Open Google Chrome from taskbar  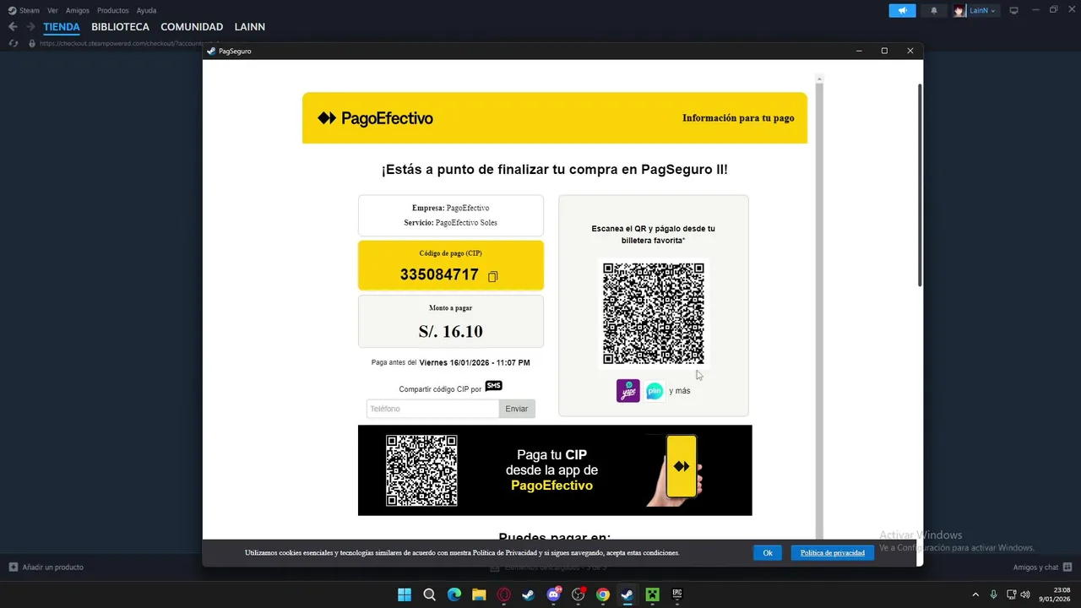coord(603,594)
